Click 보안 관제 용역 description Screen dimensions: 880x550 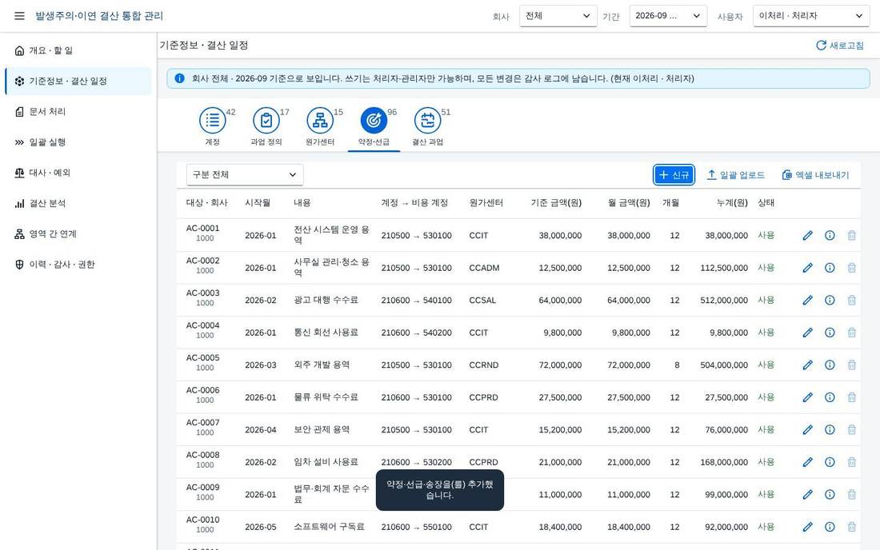pos(322,429)
